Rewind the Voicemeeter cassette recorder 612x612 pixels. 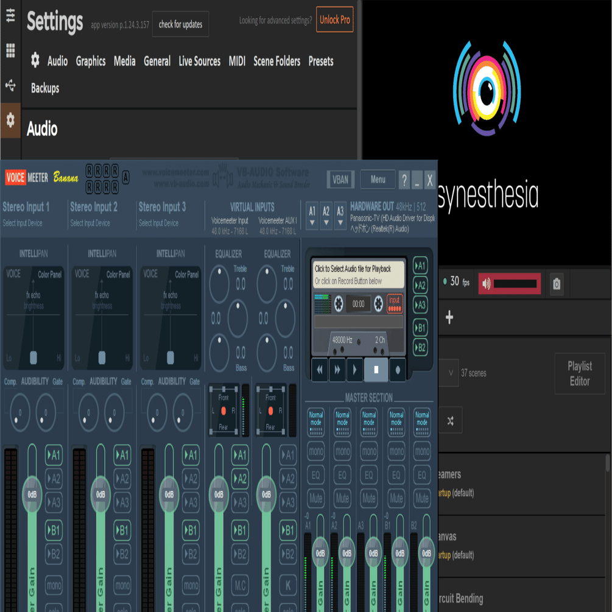point(320,370)
